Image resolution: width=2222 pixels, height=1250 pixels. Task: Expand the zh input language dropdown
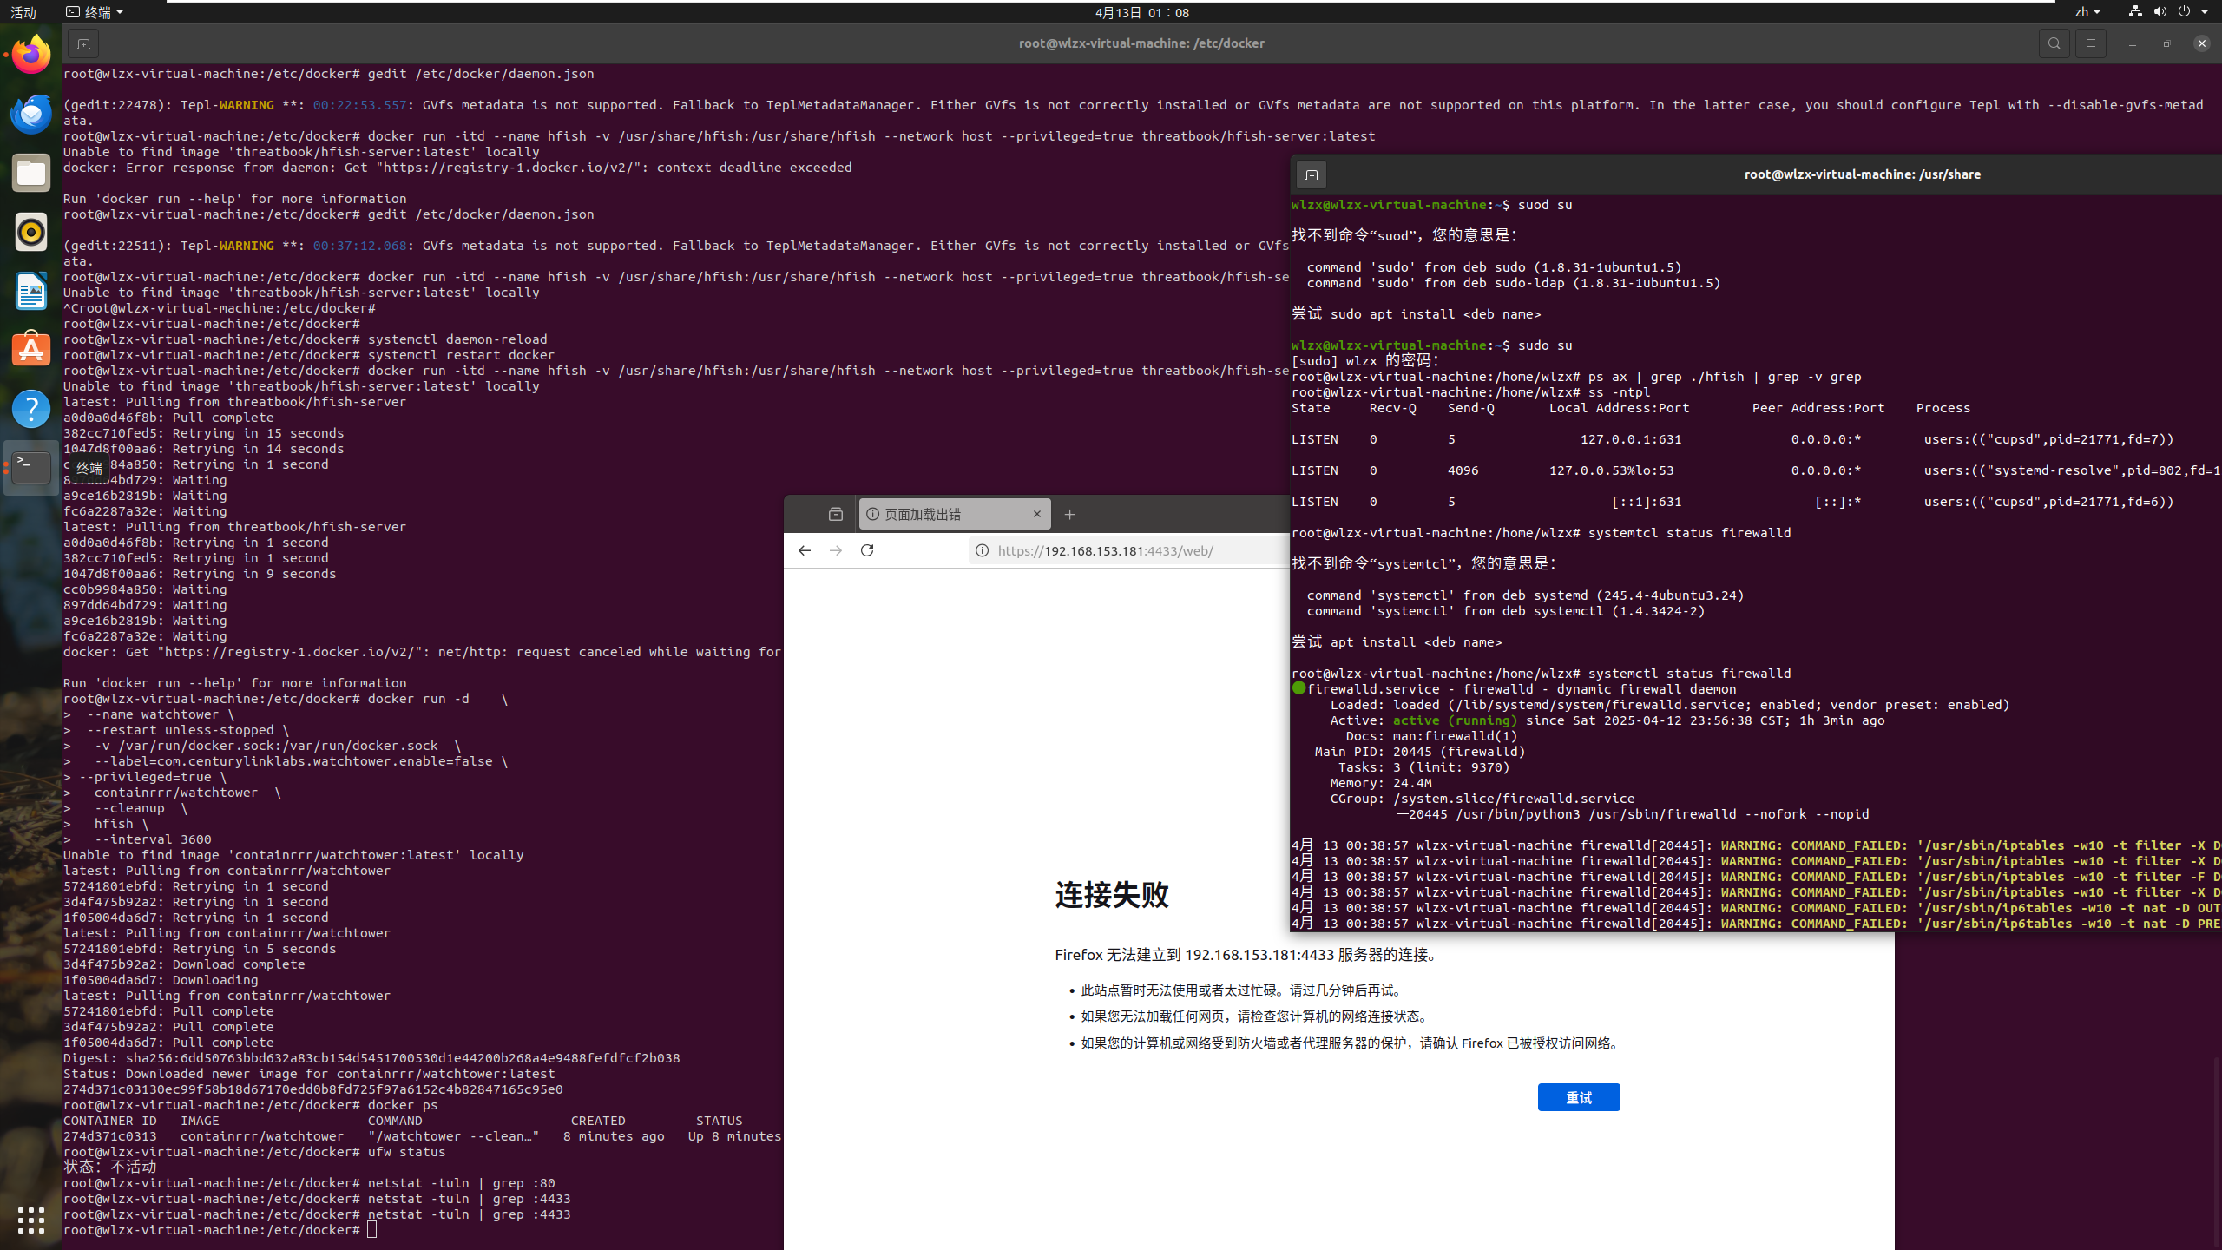(x=2087, y=12)
